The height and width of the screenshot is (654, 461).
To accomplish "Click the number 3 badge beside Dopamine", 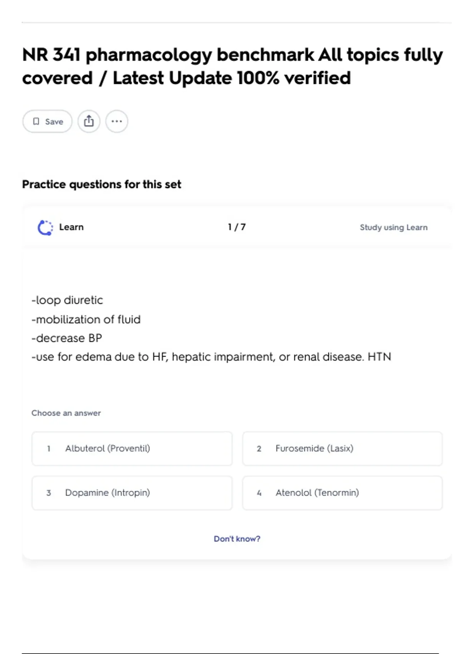I will pyautogui.click(x=49, y=493).
